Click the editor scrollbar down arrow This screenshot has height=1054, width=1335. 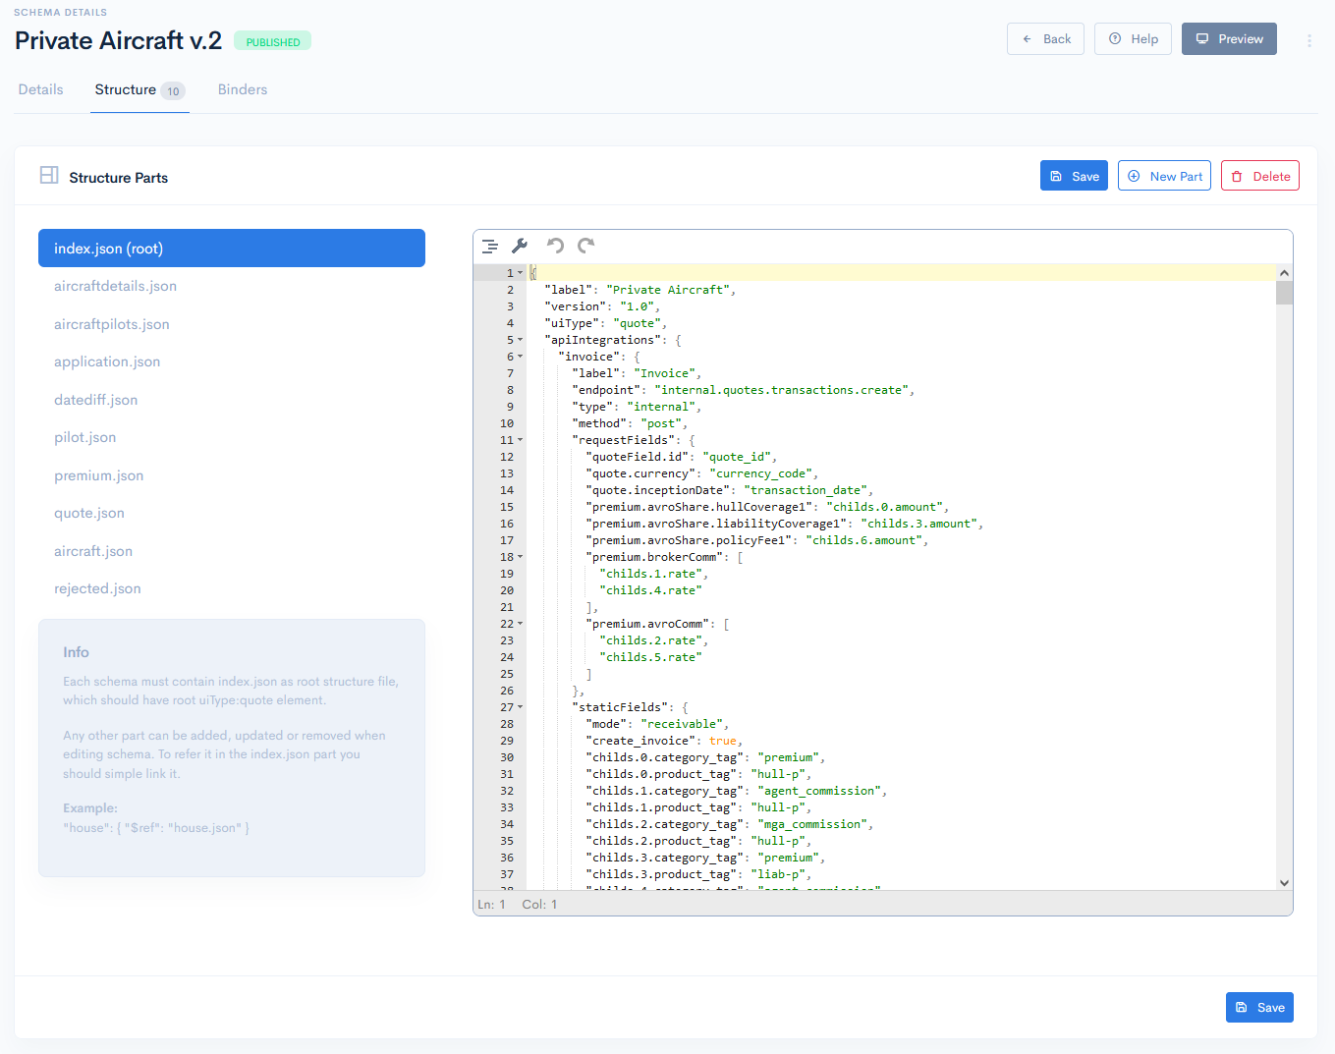pyautogui.click(x=1284, y=882)
